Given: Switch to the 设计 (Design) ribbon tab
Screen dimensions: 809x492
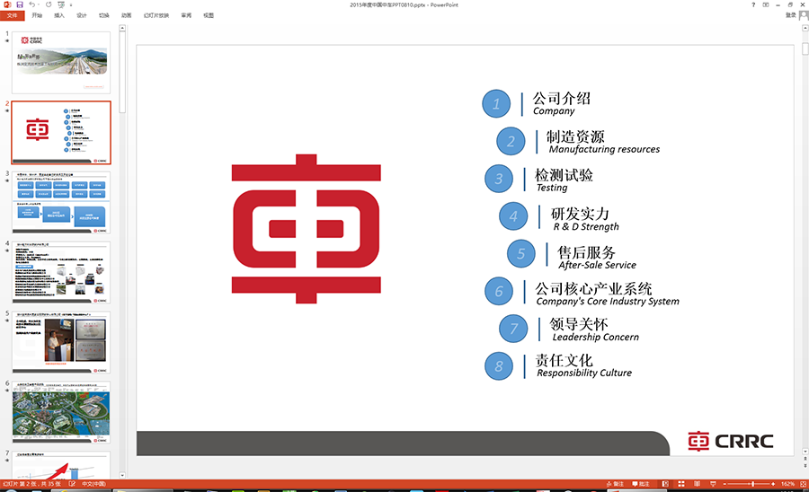Looking at the screenshot, I should tap(82, 15).
